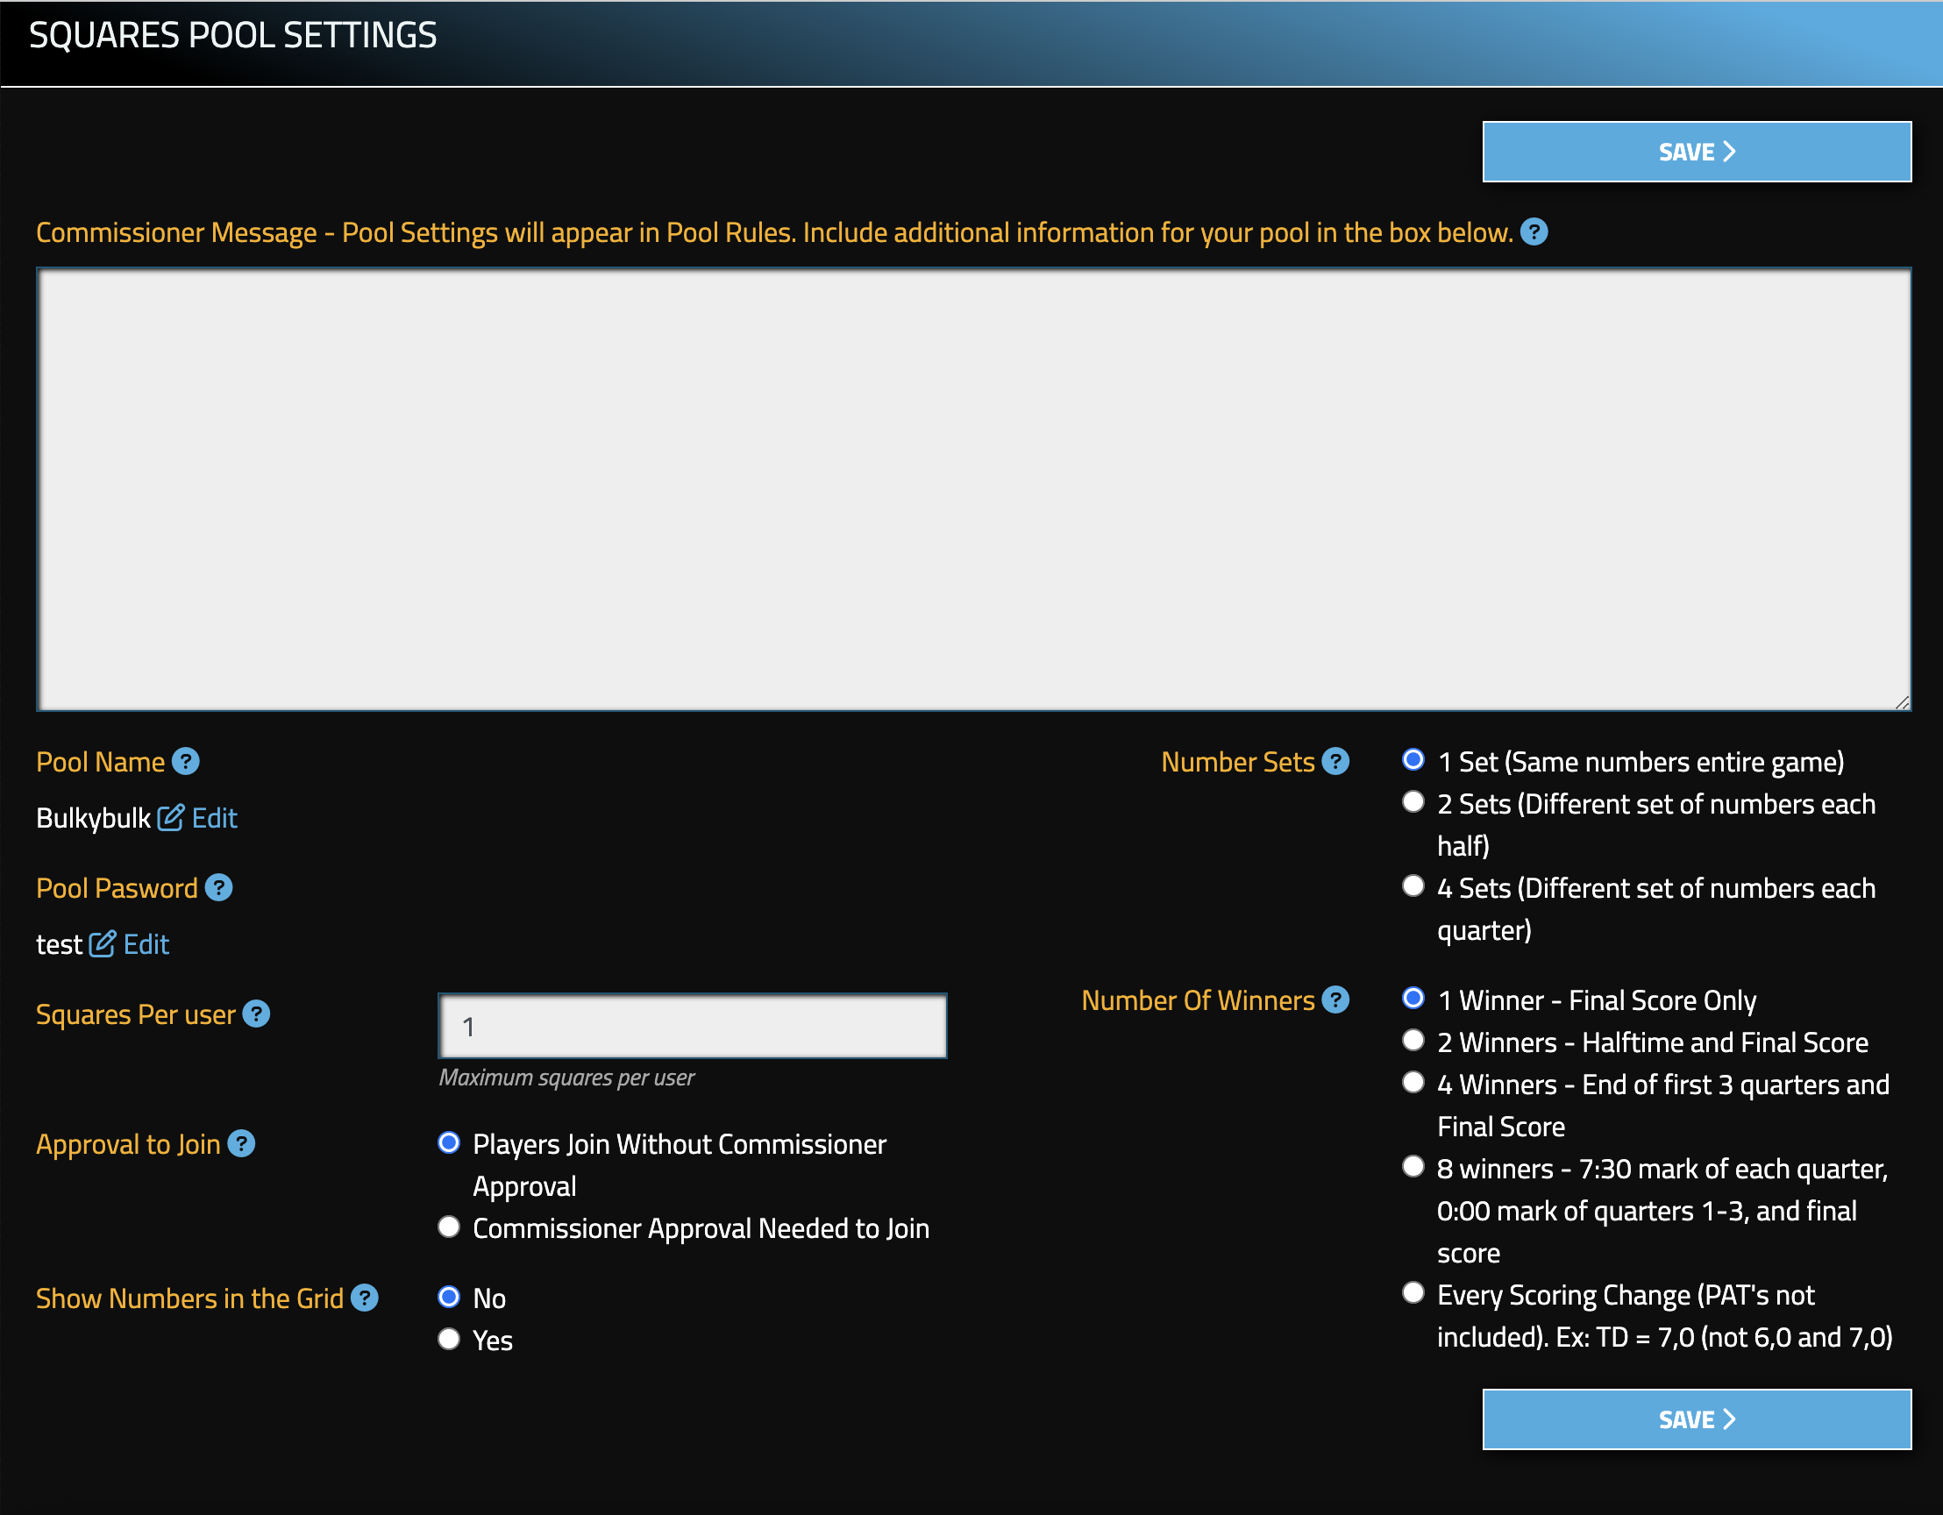Select Commissioner Approval Needed to Join
The image size is (1943, 1515).
coord(448,1227)
